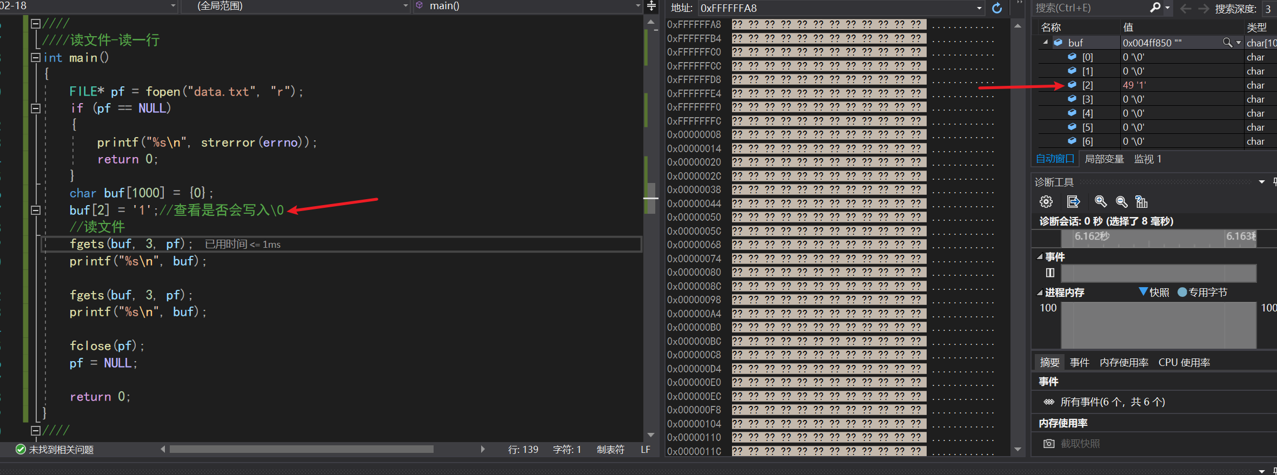Screen dimensions: 1277x475
Task: Focus the 搜索(Ctrl+E) search box
Action: (x=1089, y=8)
